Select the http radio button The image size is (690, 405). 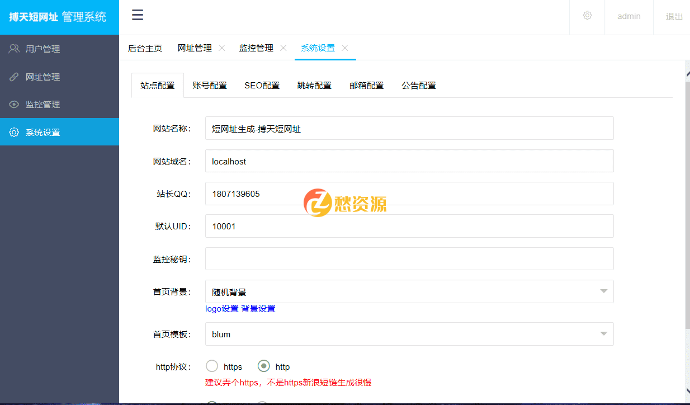[263, 366]
